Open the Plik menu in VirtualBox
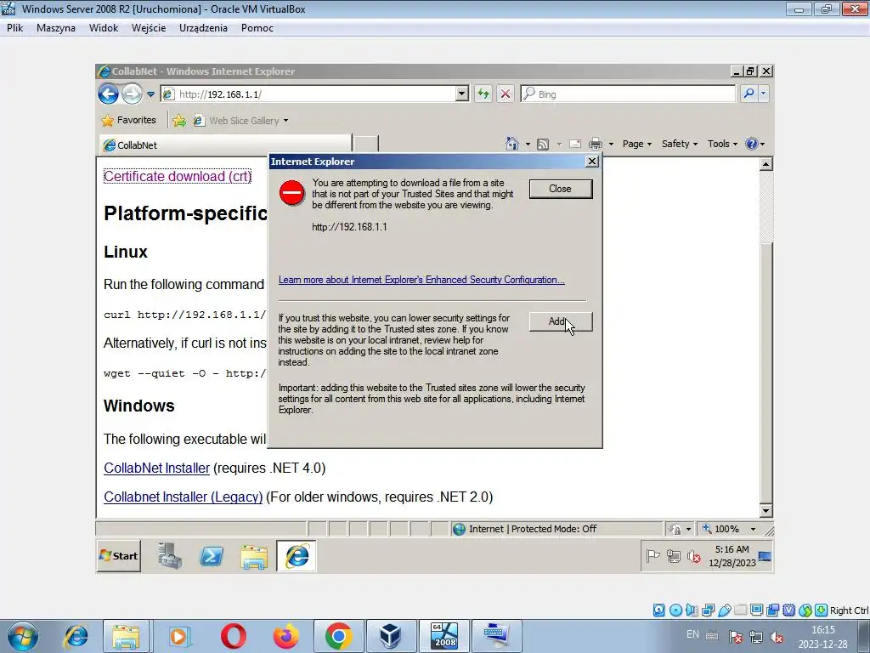This screenshot has height=653, width=870. [x=15, y=28]
